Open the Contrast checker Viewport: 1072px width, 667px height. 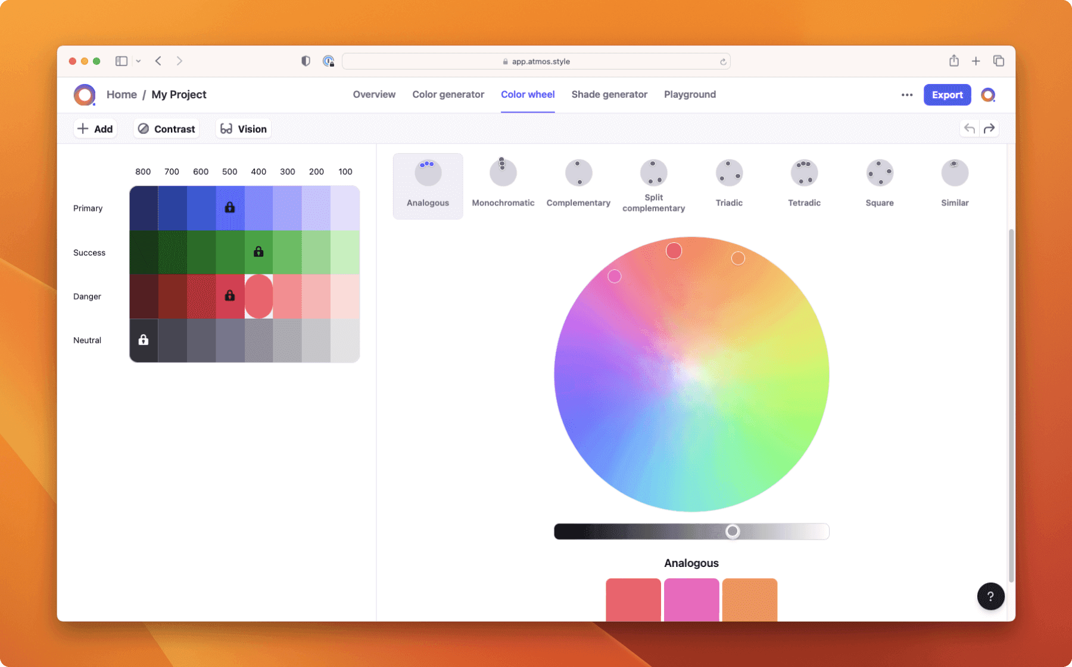coord(166,129)
